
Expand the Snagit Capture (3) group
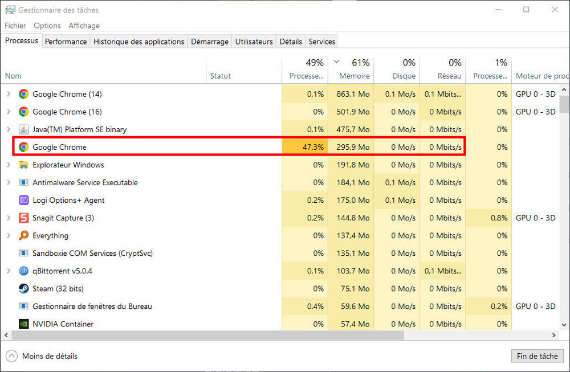click(x=9, y=218)
